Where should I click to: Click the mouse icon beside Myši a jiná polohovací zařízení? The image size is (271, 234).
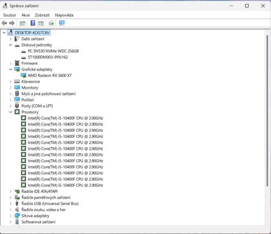[x=17, y=94]
